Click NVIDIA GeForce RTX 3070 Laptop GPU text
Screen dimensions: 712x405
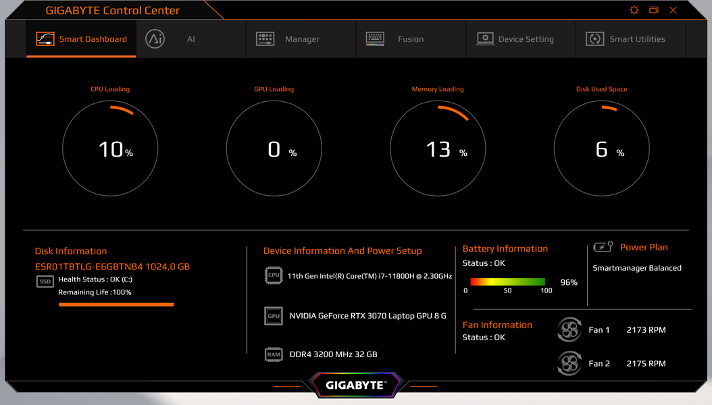coord(367,316)
